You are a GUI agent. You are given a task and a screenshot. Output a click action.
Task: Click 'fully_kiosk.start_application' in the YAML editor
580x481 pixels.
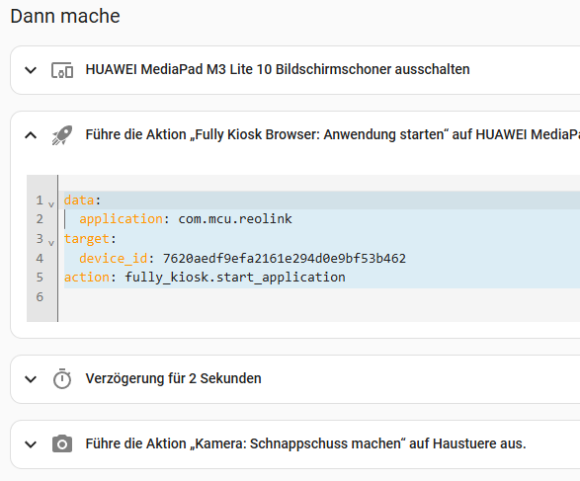(235, 278)
